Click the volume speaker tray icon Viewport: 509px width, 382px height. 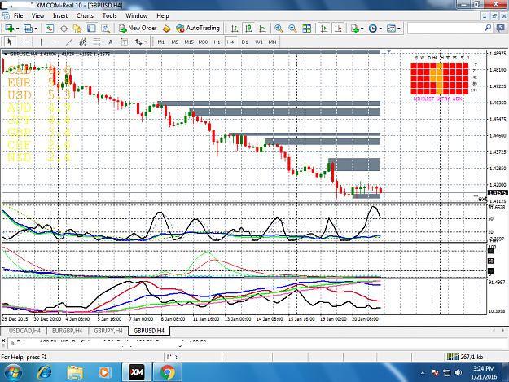click(x=459, y=372)
